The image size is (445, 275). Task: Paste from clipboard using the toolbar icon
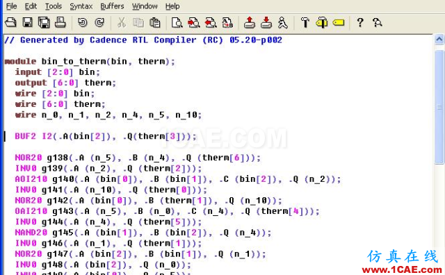tap(155, 22)
